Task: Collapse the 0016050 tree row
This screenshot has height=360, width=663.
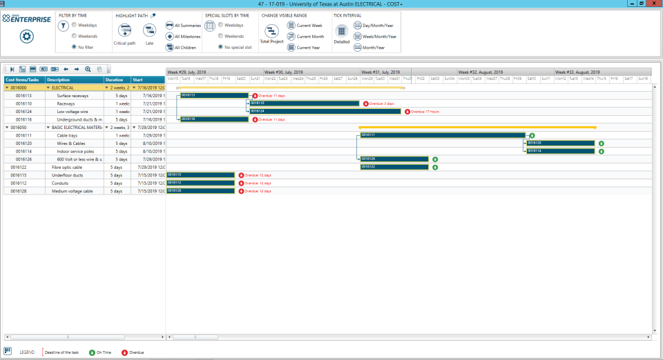Action: (x=7, y=128)
